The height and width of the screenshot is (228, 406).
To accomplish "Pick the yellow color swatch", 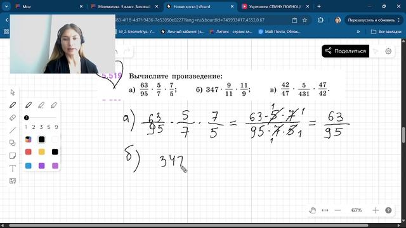I will (41, 152).
